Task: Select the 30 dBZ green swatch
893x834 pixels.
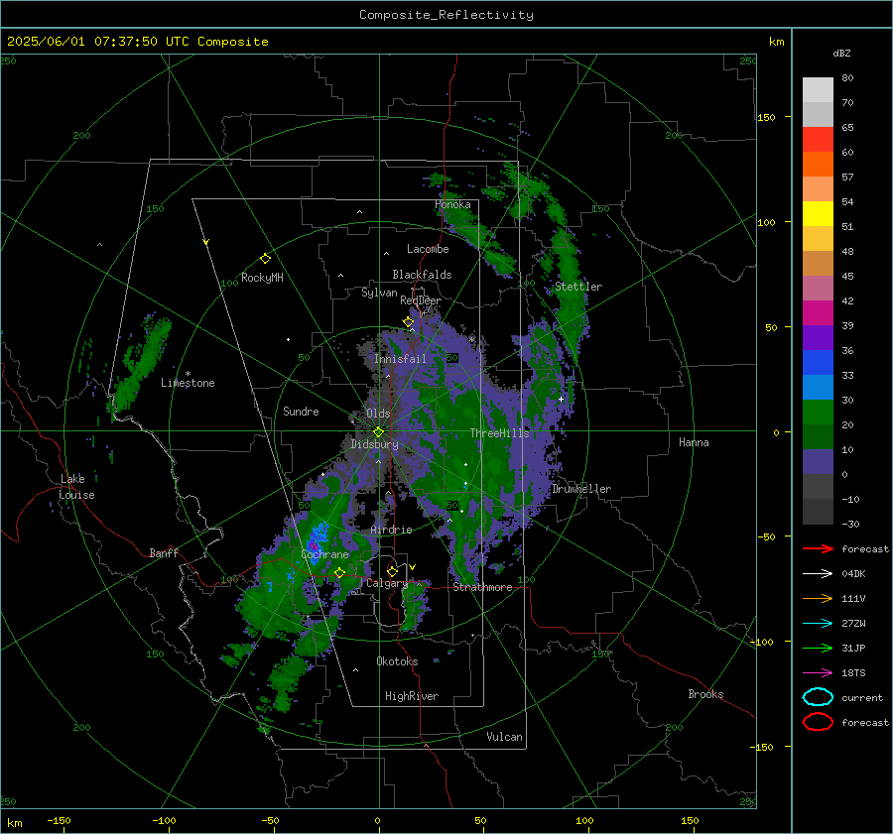Action: click(x=818, y=413)
